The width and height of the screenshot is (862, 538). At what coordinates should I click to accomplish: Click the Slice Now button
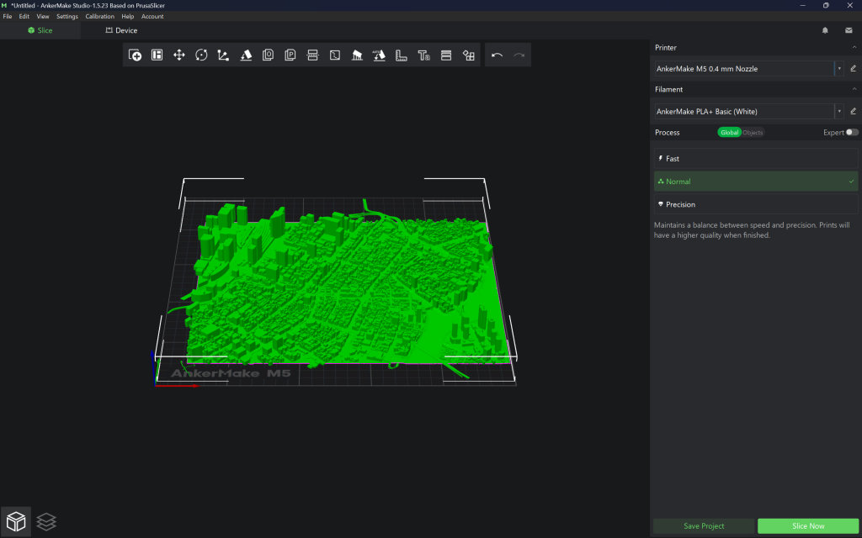[x=808, y=526]
